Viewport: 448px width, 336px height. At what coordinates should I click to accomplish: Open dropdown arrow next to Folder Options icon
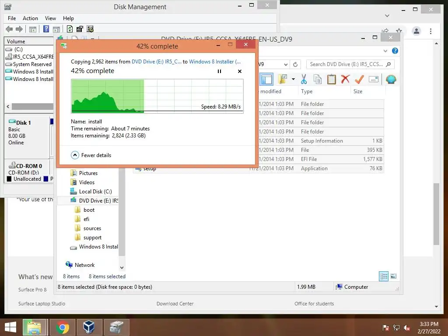pos(293,79)
